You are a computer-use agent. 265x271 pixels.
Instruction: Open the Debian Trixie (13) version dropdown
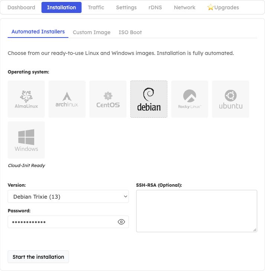pyautogui.click(x=68, y=196)
